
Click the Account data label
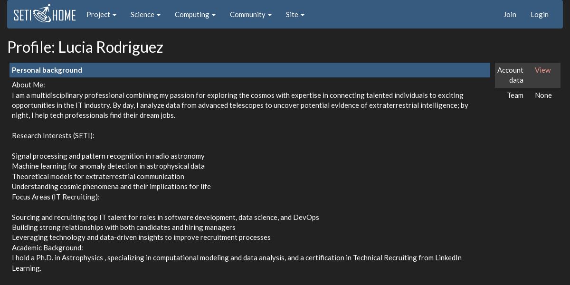click(510, 75)
